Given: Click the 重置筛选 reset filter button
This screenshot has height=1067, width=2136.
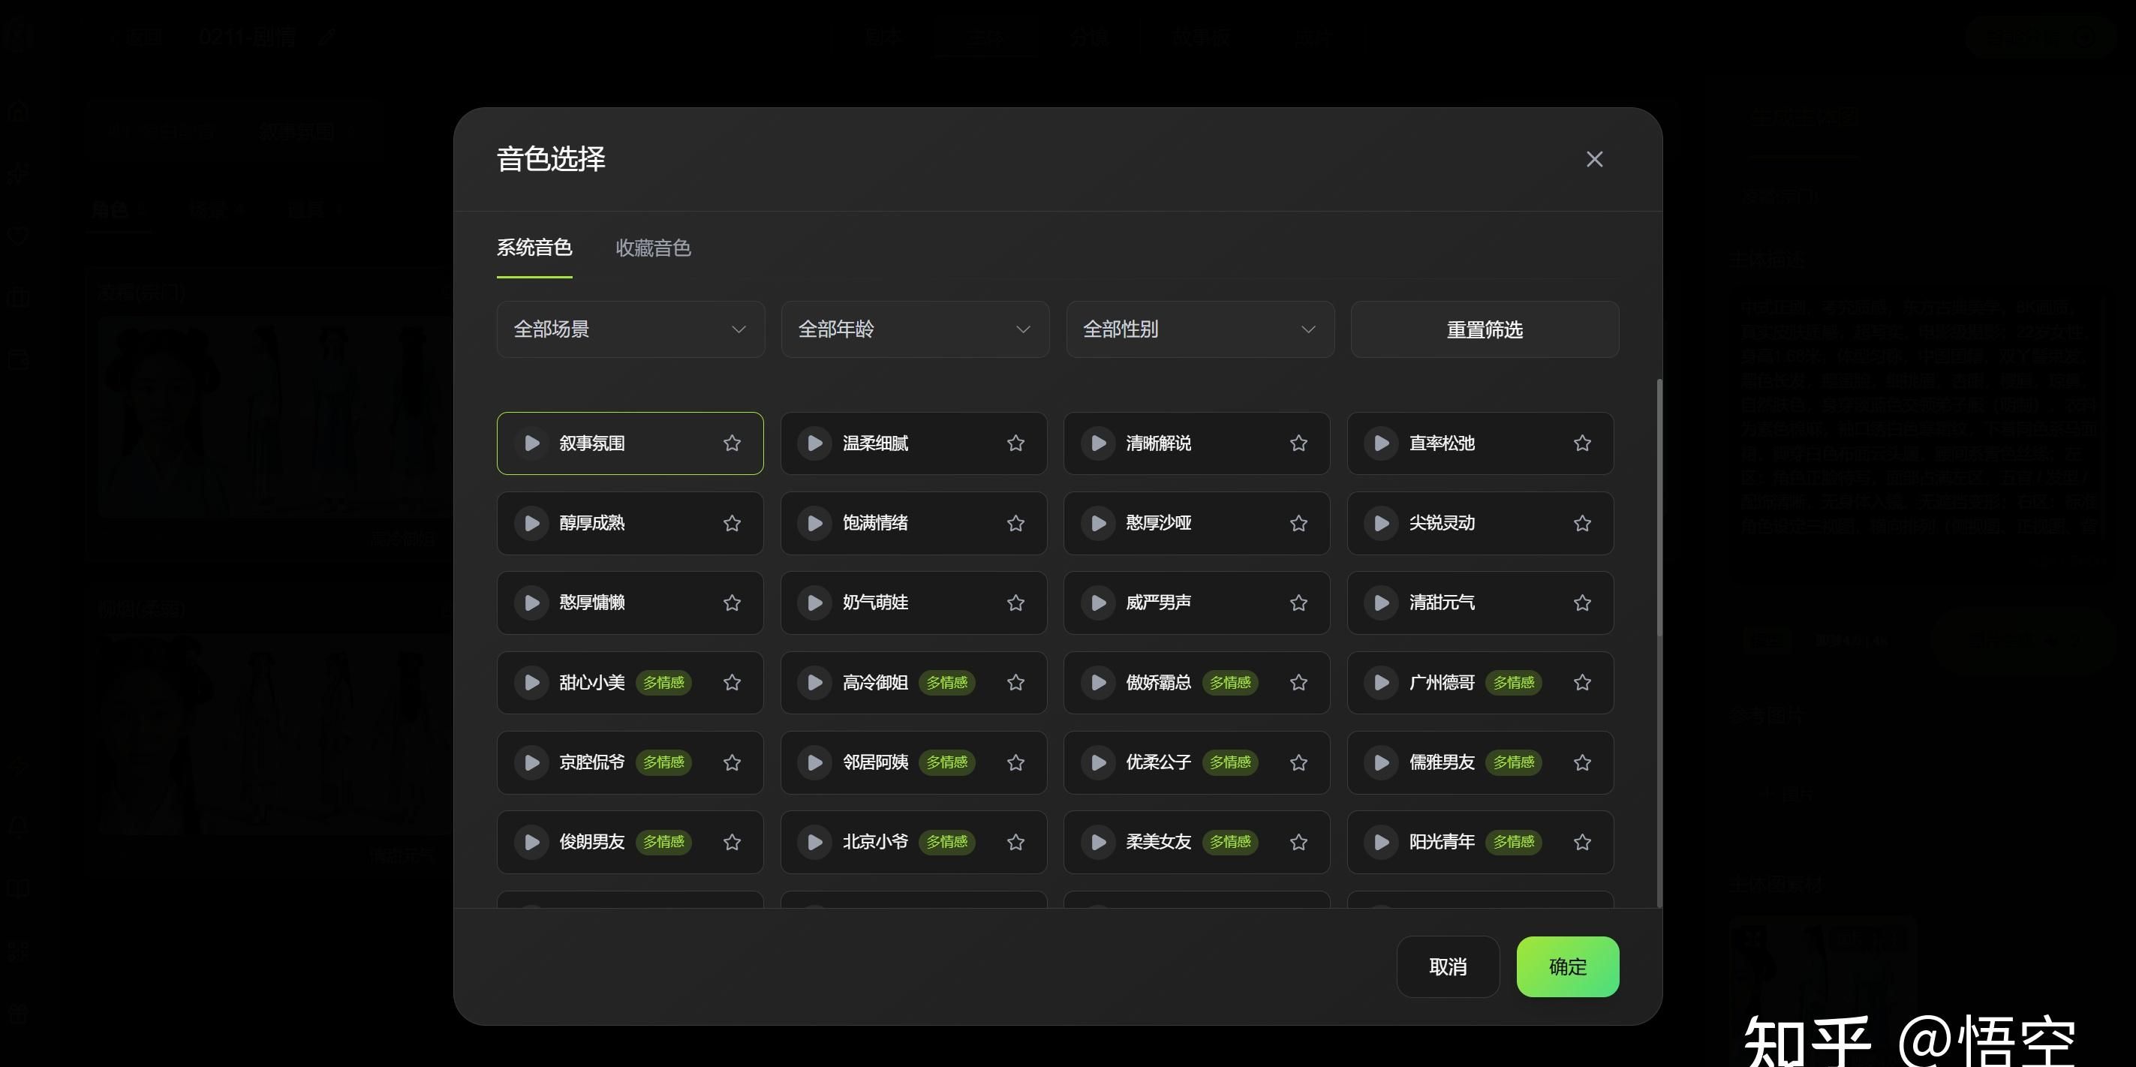Looking at the screenshot, I should point(1485,329).
